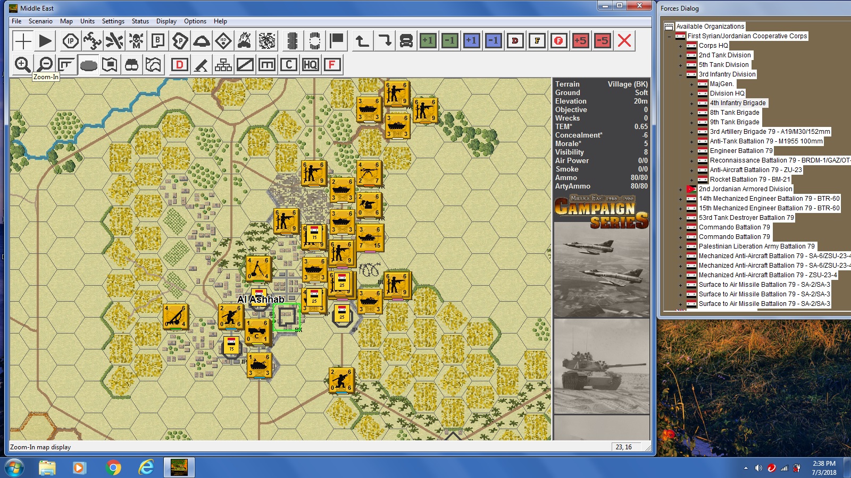Click the small serif D button beside yellow F
851x478 pixels.
515,40
